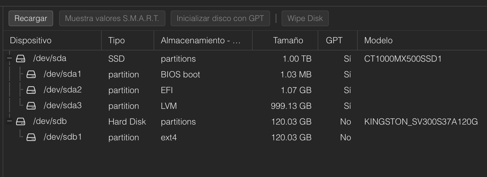Image resolution: width=487 pixels, height=177 pixels.
Task: Click the Almacenamiento column header
Action: pyautogui.click(x=201, y=41)
